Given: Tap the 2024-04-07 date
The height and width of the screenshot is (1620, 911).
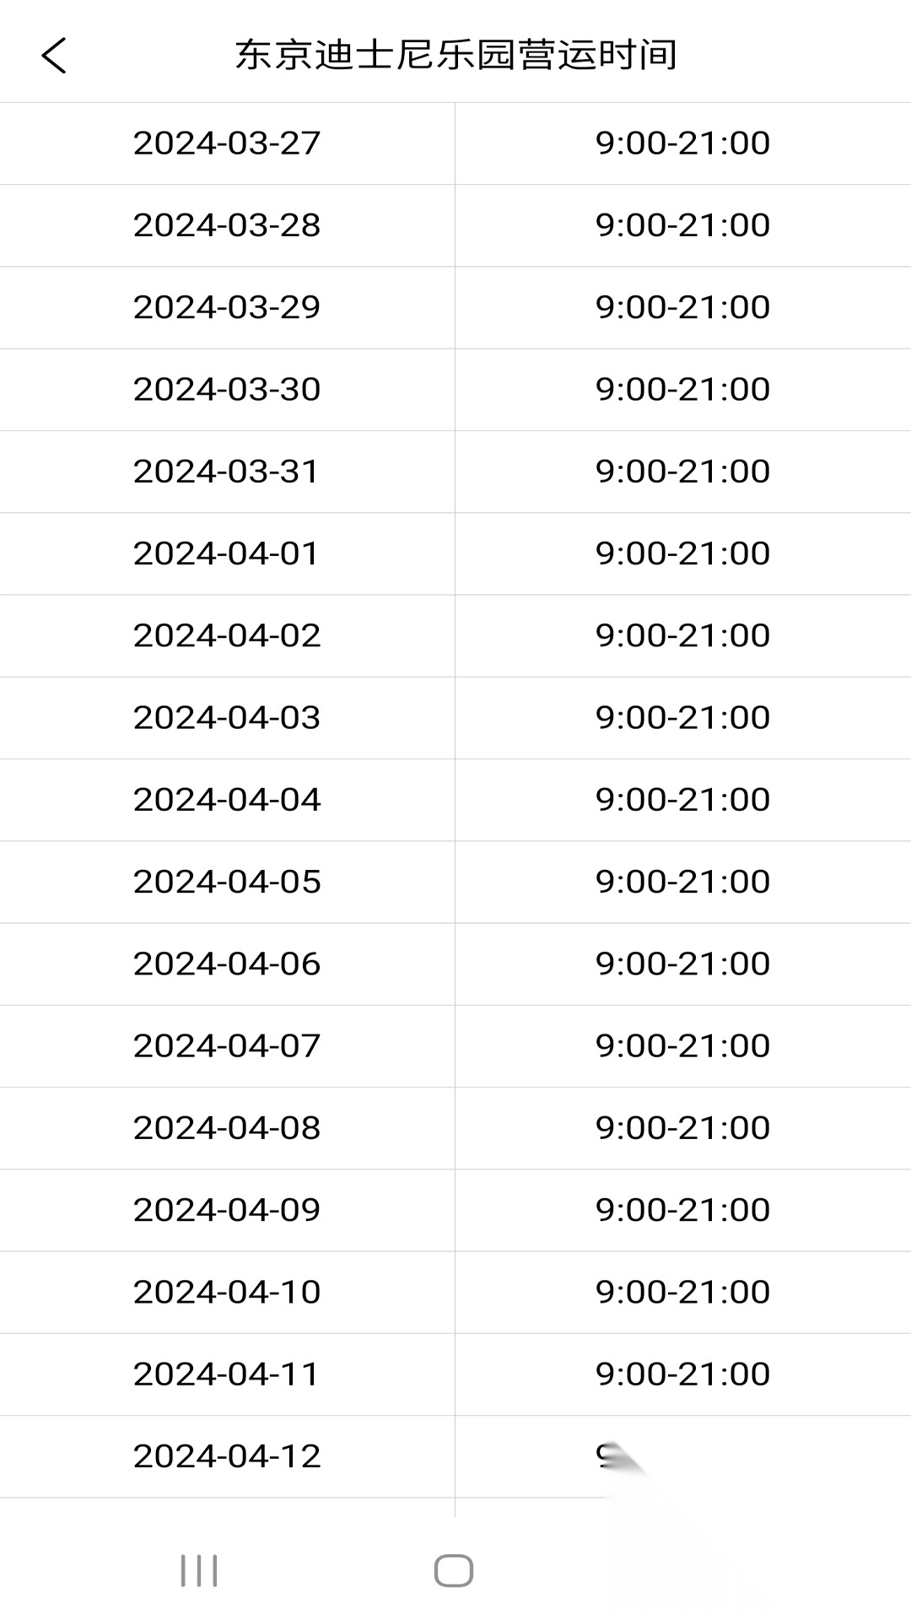Looking at the screenshot, I should point(227,1045).
